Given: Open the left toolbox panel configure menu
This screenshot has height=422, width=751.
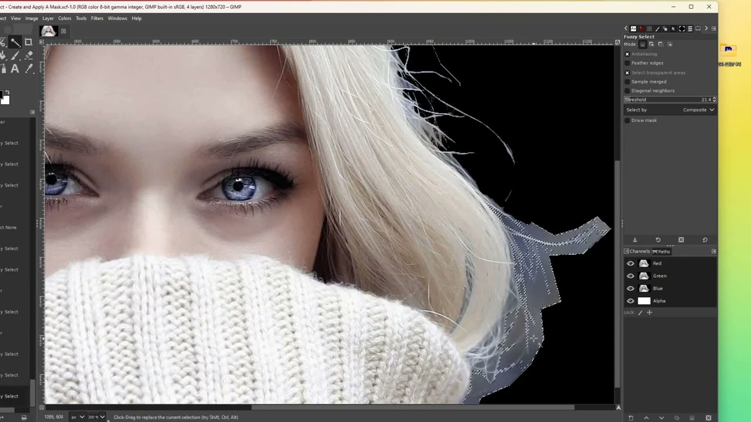Looking at the screenshot, I should pyautogui.click(x=32, y=112).
